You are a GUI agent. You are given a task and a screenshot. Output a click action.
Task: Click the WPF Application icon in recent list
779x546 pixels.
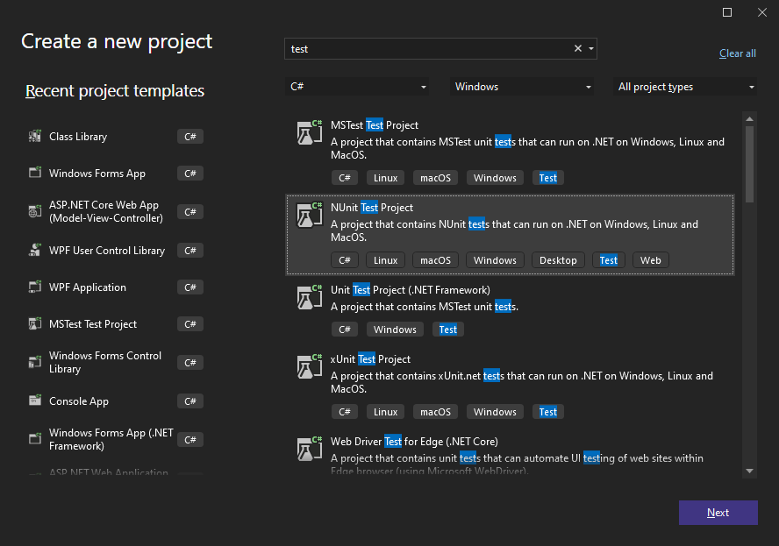point(35,287)
